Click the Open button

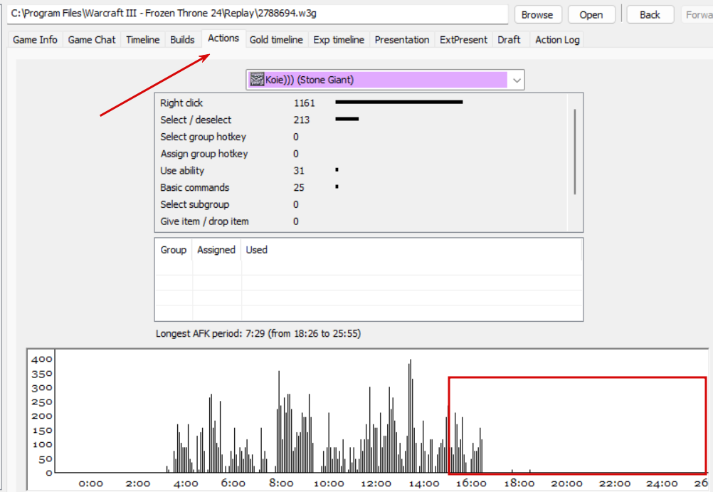[x=591, y=14]
